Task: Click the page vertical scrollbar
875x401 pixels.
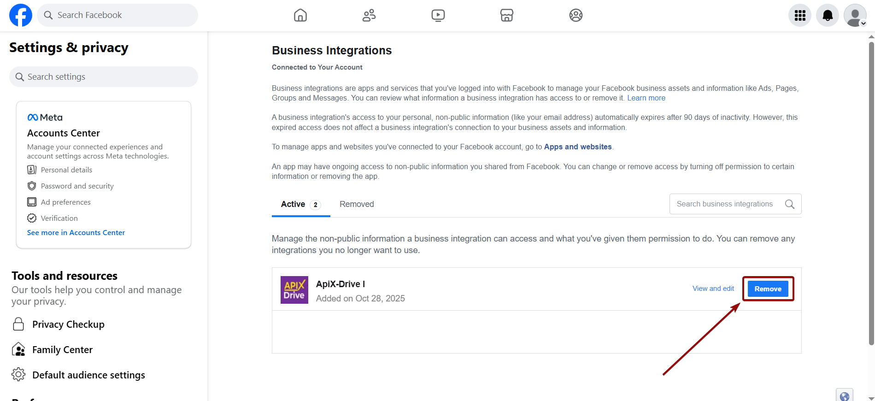Action: click(871, 194)
